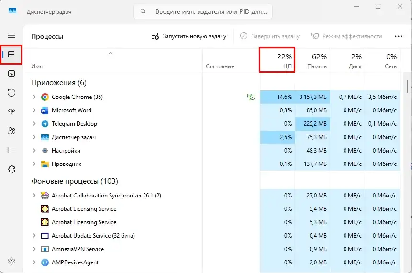
Task: Click the Telegram Desktop icon
Action: (45, 124)
